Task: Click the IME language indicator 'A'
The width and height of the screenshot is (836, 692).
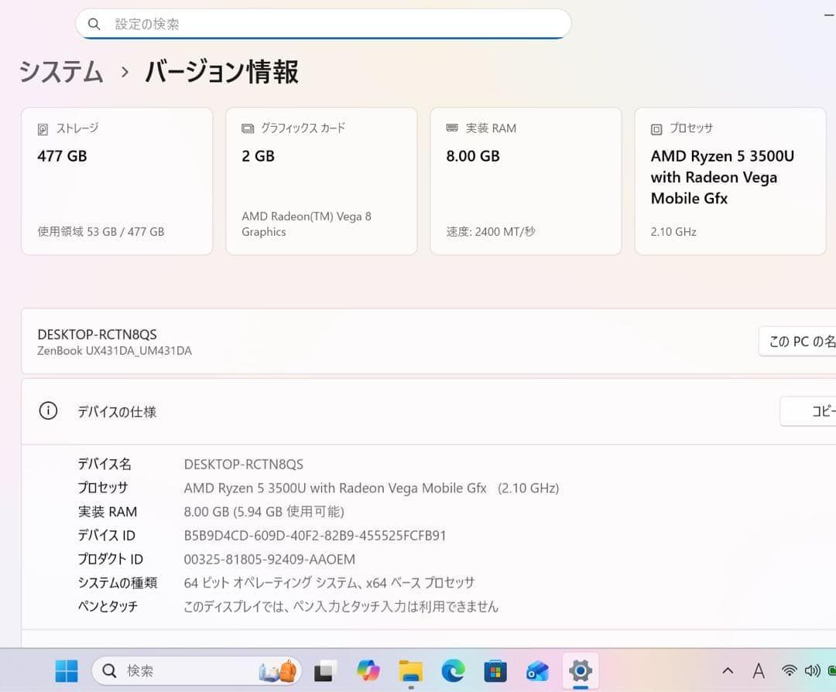Action: click(759, 671)
